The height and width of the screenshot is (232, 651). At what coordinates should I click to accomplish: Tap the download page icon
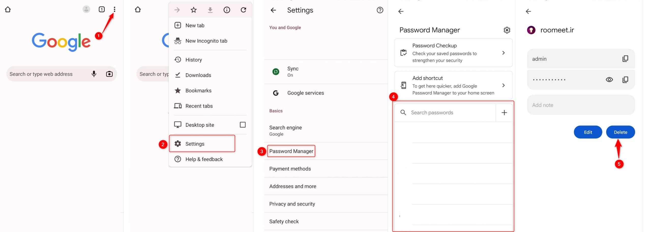210,10
